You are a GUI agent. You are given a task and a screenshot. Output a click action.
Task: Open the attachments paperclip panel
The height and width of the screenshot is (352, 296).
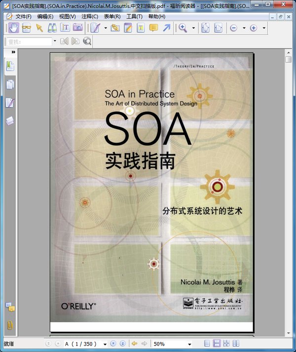click(x=10, y=325)
